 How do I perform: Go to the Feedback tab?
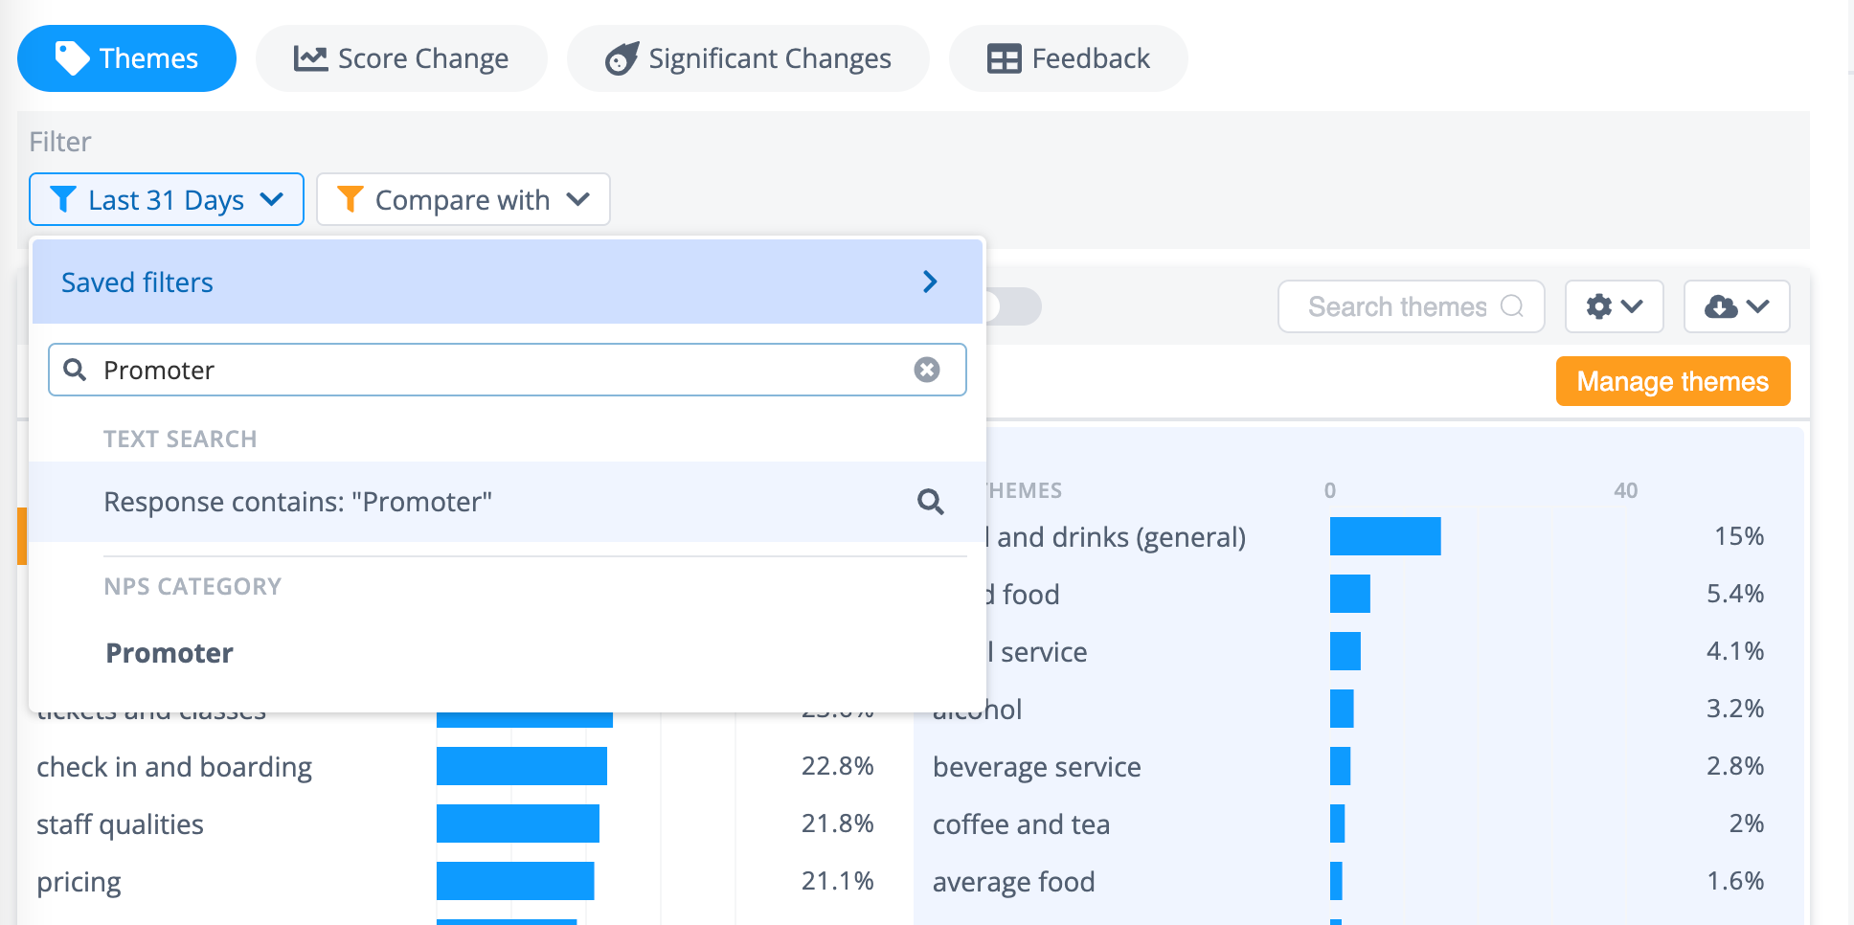point(1069,58)
